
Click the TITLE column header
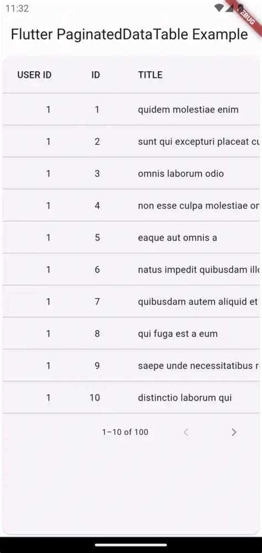click(150, 75)
